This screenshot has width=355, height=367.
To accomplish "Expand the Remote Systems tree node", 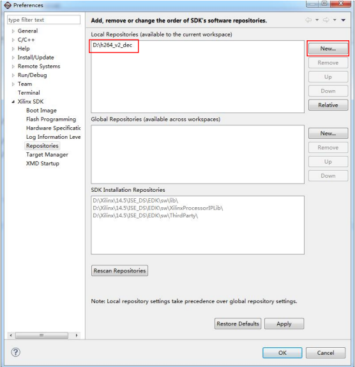I will pyautogui.click(x=13, y=66).
